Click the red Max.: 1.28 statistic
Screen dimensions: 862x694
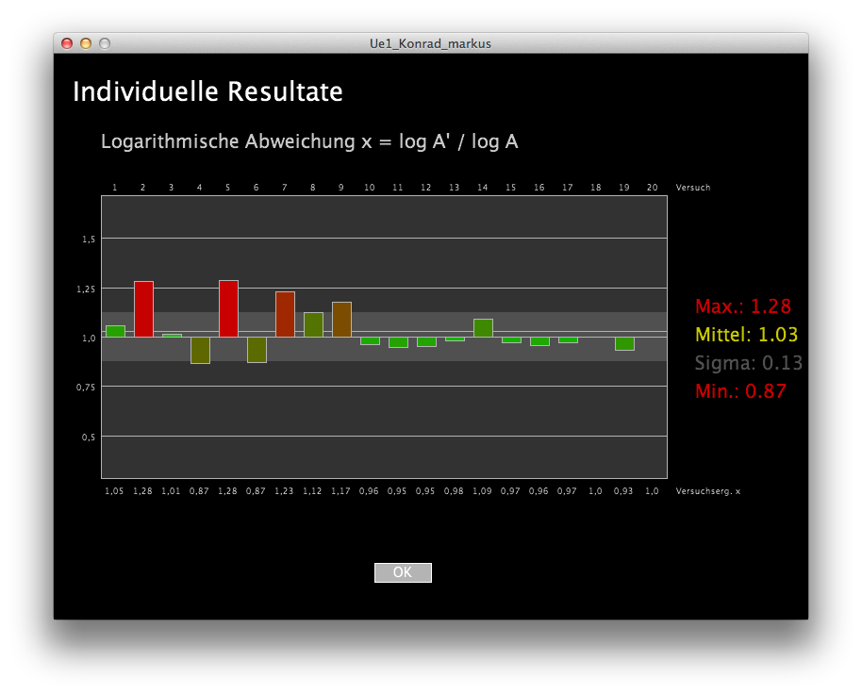pos(742,306)
